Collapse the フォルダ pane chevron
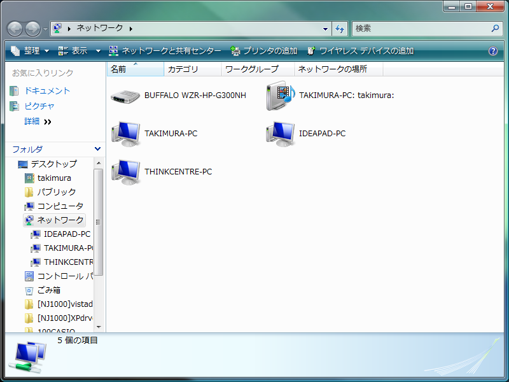Image resolution: width=509 pixels, height=382 pixels. [x=97, y=149]
